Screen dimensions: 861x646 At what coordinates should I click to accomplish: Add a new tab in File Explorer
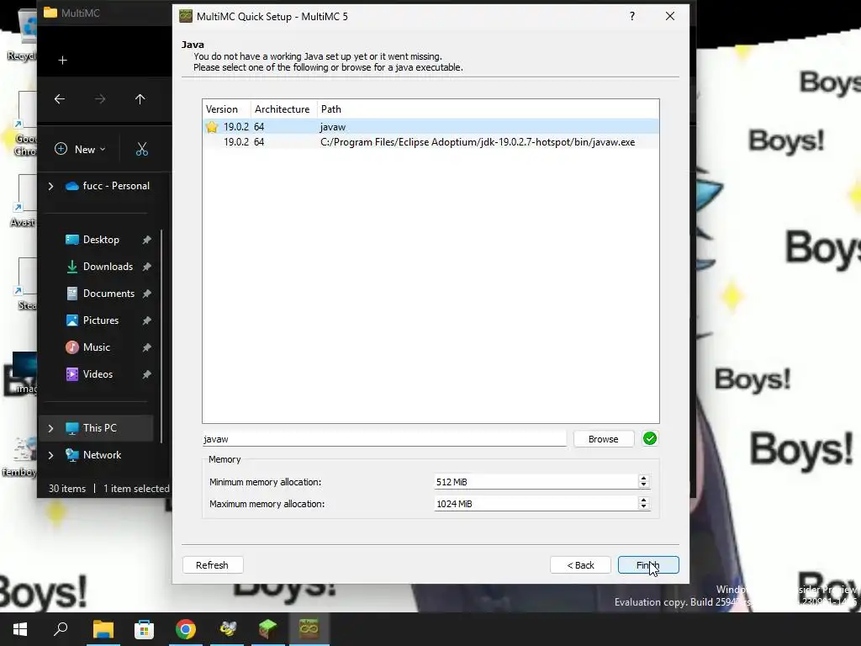click(62, 60)
